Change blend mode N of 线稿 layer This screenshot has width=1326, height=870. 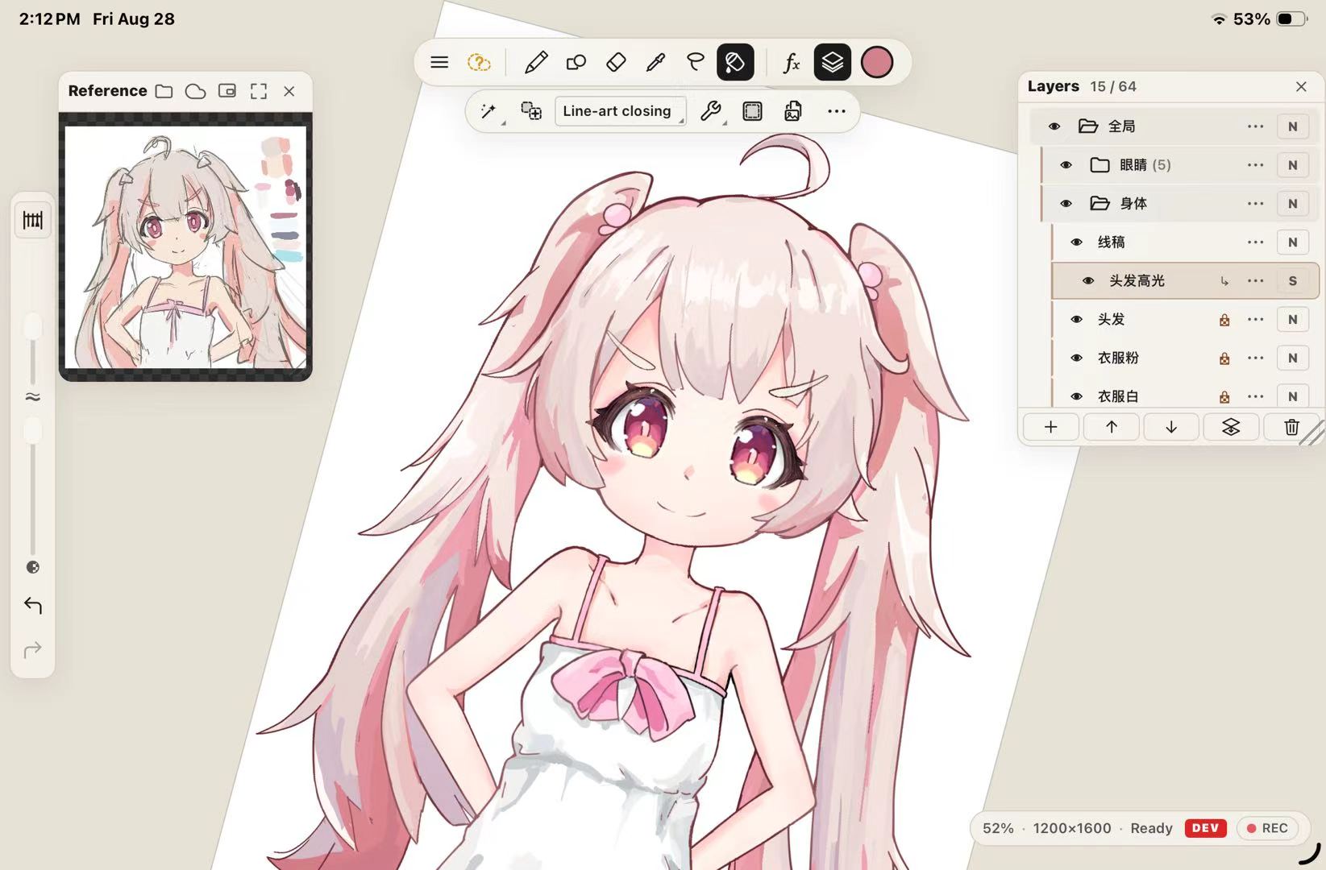tap(1293, 242)
